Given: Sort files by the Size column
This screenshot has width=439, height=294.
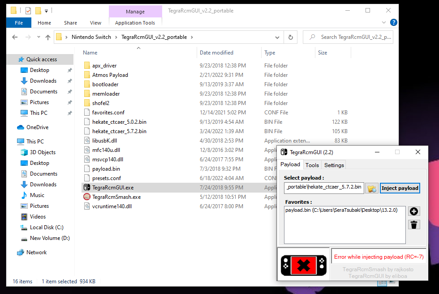Looking at the screenshot, I should [322, 52].
